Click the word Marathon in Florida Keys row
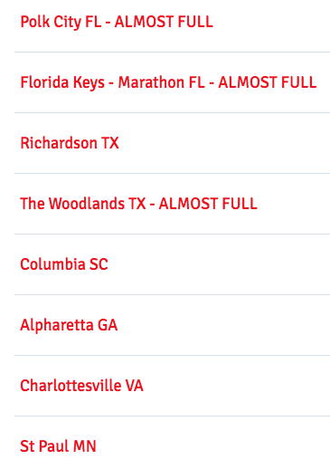The width and height of the screenshot is (330, 469). click(146, 82)
